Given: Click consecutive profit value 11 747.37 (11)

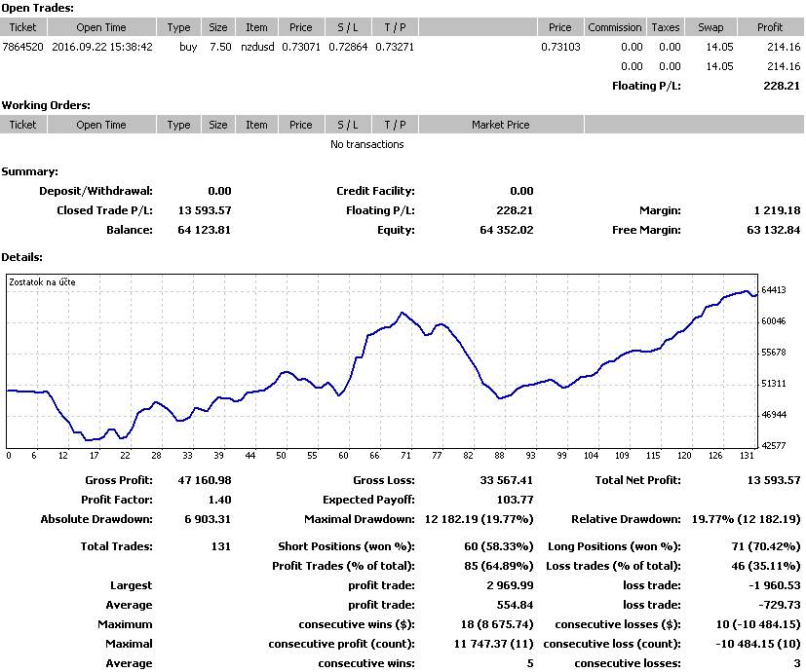Looking at the screenshot, I should 493,645.
